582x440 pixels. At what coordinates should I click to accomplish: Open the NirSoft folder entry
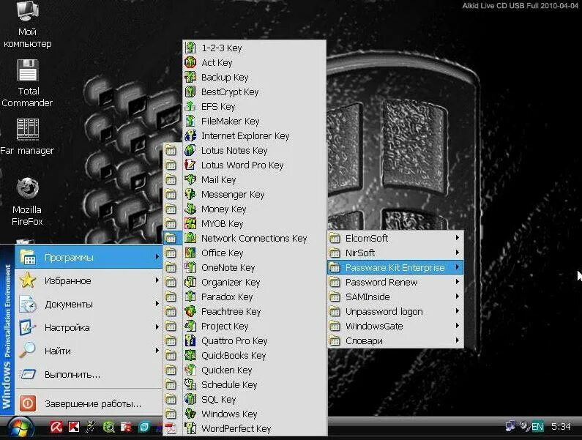pyautogui.click(x=395, y=253)
